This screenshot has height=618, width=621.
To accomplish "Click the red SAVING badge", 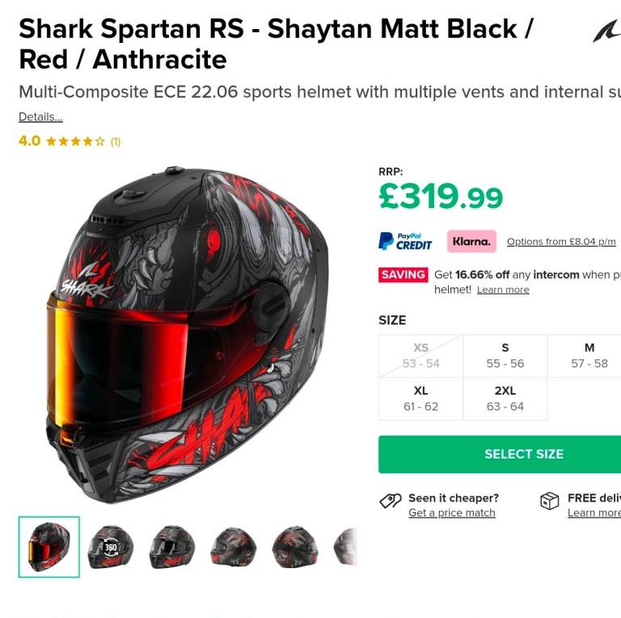I will pyautogui.click(x=403, y=274).
